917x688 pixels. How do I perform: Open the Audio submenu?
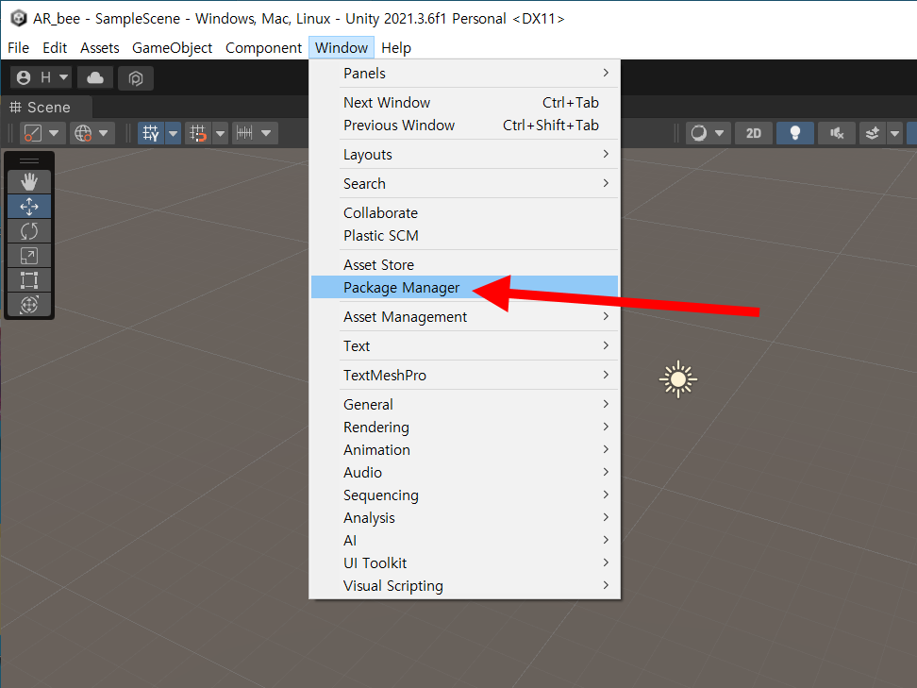[x=464, y=472]
